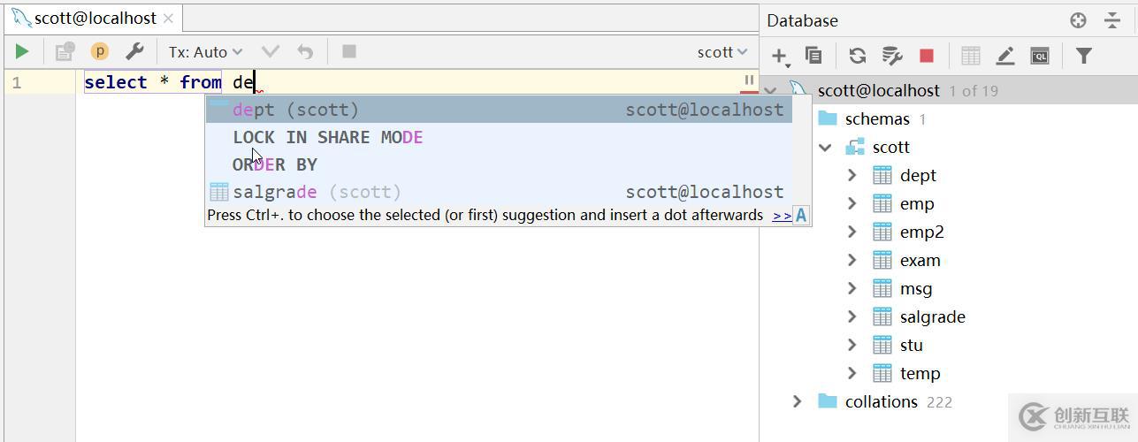
Task: Expand the dept table node
Action: pyautogui.click(x=852, y=176)
